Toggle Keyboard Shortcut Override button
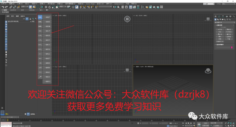This screenshot has height=127, width=236. point(77,7)
